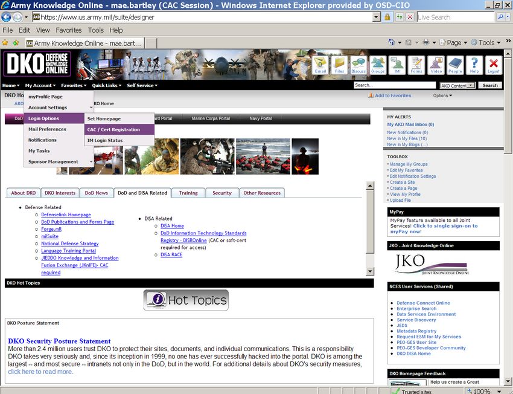Viewport: 513px width, 394px height.
Task: Click in the DKO Search text field
Action: [x=395, y=85]
